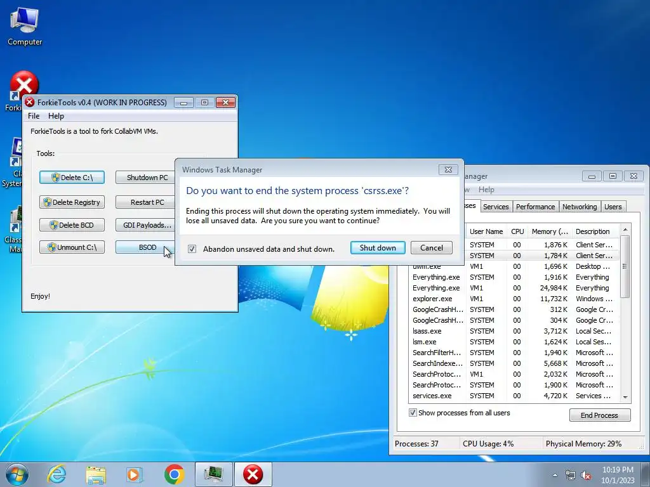Switch to Performance tab
The width and height of the screenshot is (650, 487).
point(535,207)
